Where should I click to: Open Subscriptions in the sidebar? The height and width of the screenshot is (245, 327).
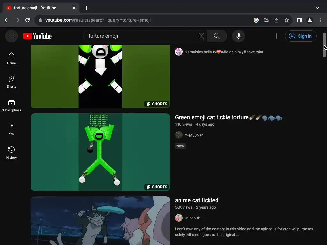[x=11, y=106]
